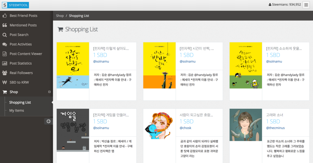313x163 pixels.
Task: Select the Shop menu label
Action: [14, 92]
